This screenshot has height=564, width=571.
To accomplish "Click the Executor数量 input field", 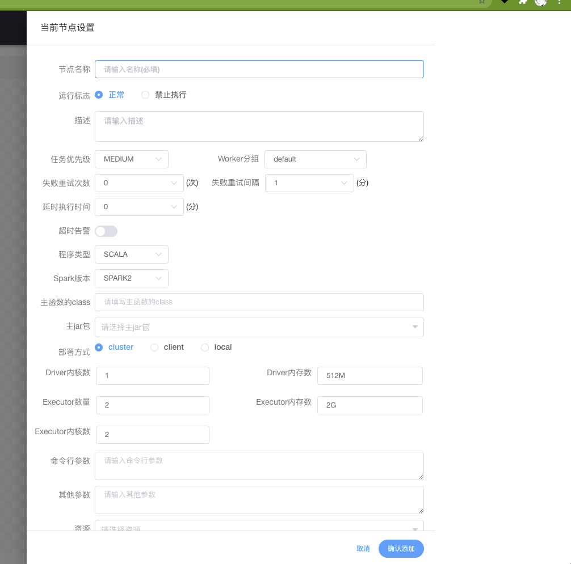I will tap(153, 405).
